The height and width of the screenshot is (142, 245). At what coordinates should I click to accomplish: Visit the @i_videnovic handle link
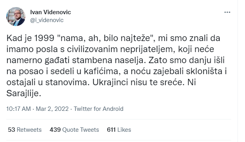click(47, 20)
